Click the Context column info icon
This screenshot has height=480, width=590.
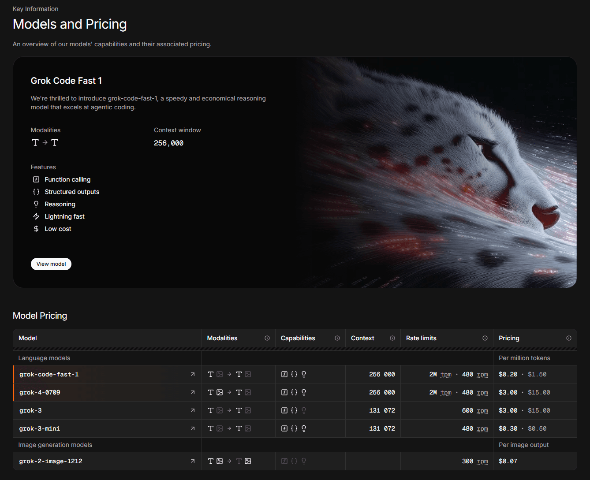tap(392, 338)
